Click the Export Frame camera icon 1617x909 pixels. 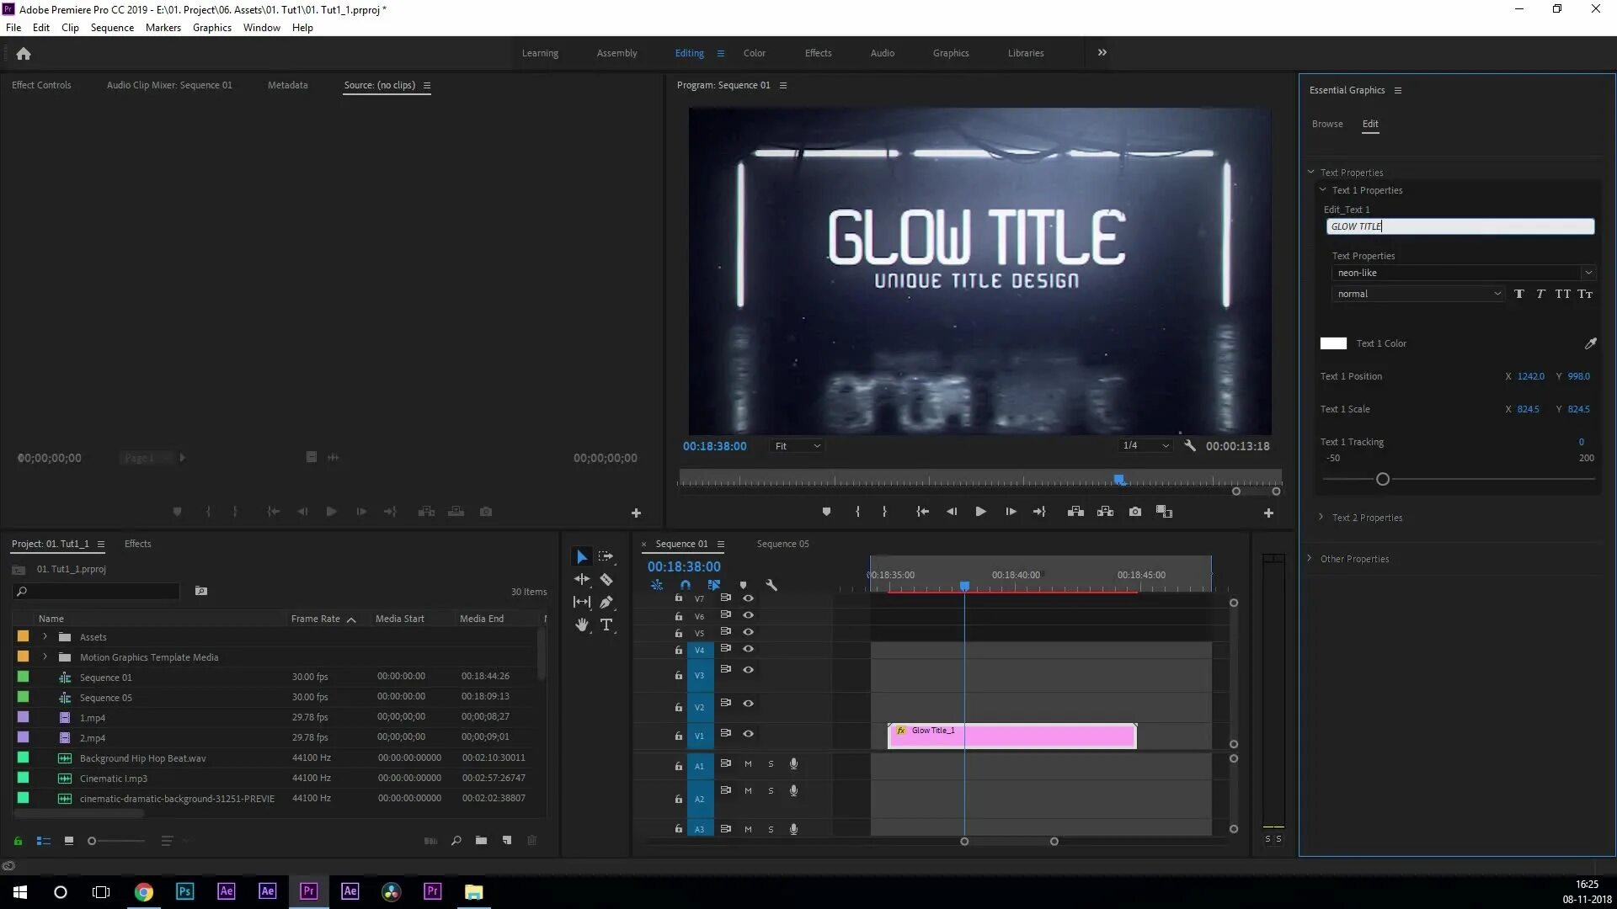click(1135, 512)
